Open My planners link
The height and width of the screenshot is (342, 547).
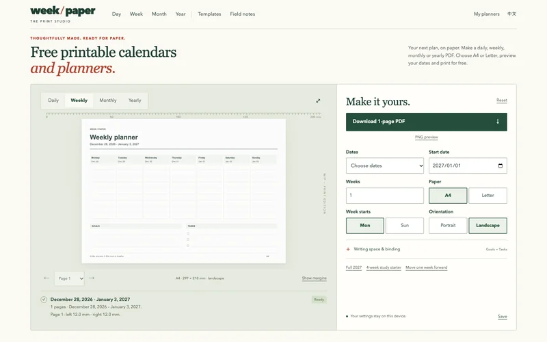pyautogui.click(x=487, y=14)
